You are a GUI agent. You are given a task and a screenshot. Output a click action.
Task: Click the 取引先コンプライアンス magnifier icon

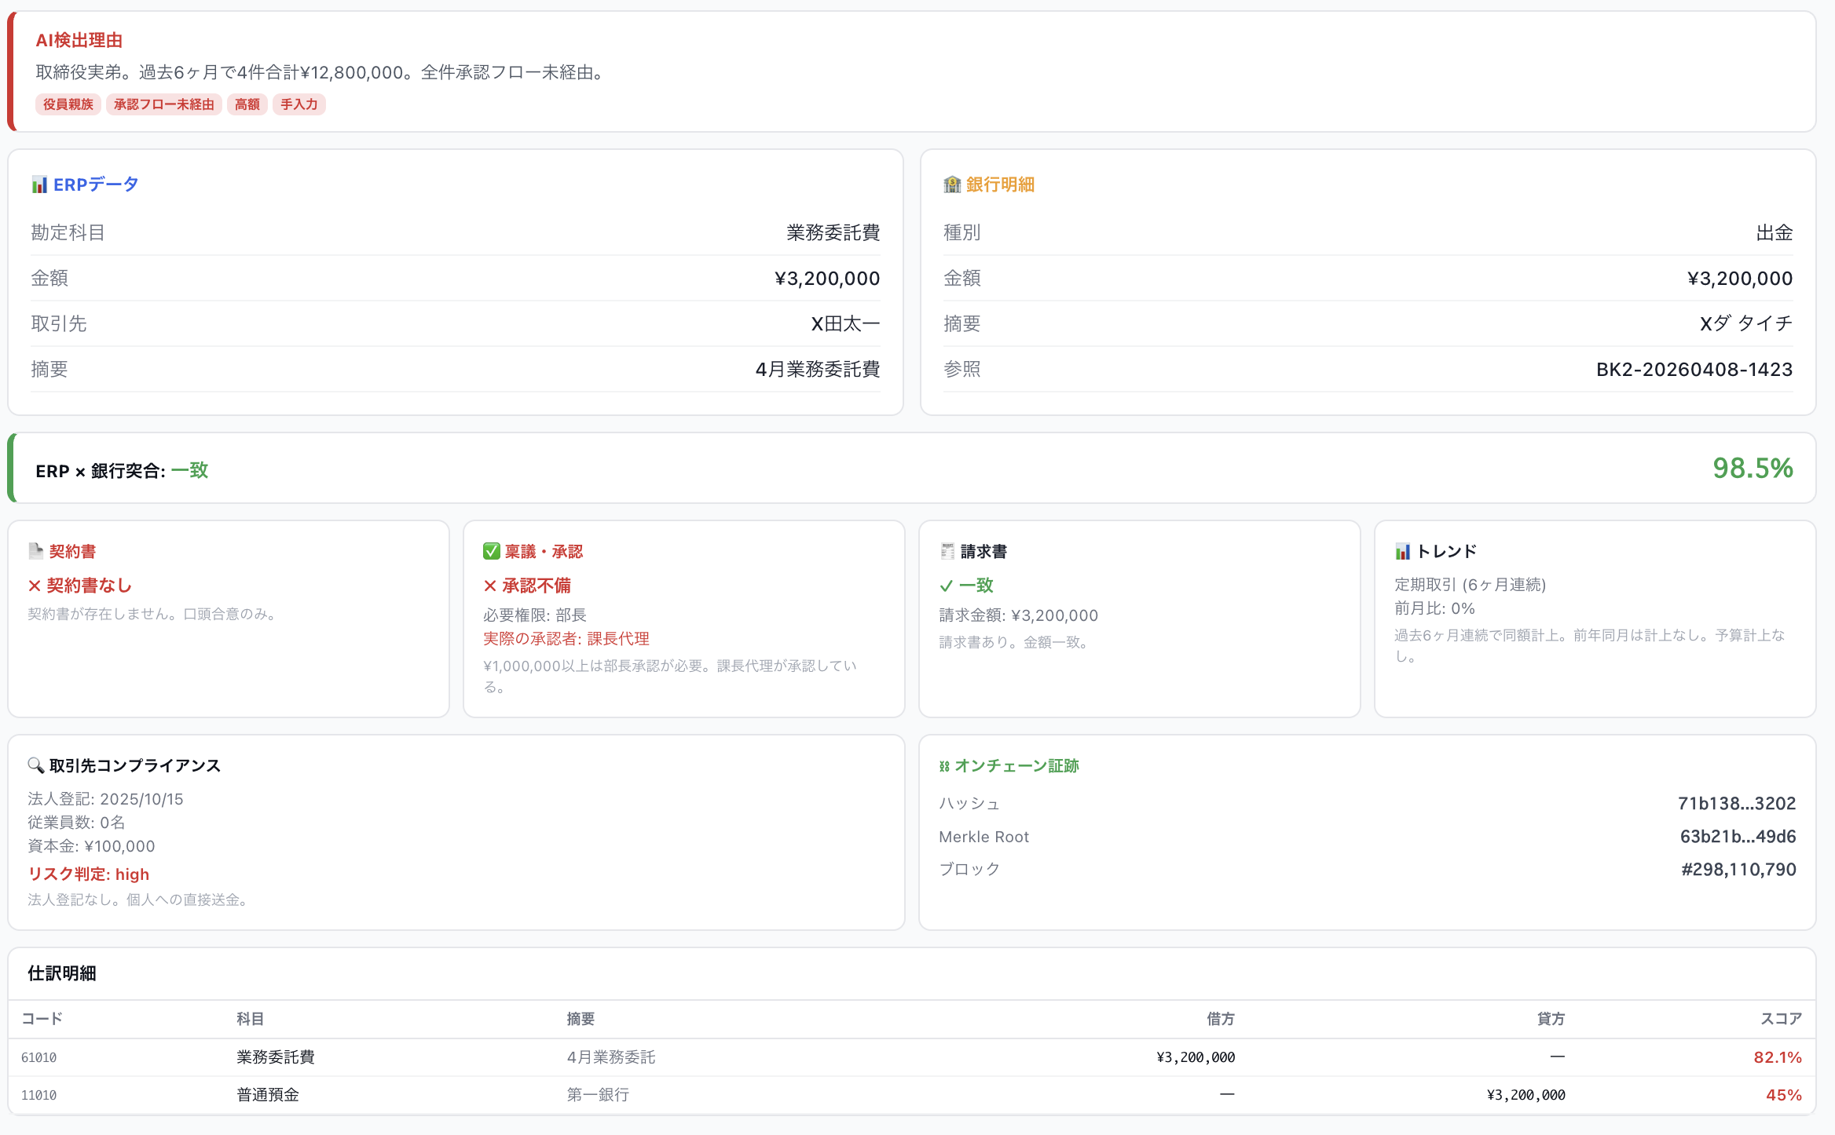point(36,765)
